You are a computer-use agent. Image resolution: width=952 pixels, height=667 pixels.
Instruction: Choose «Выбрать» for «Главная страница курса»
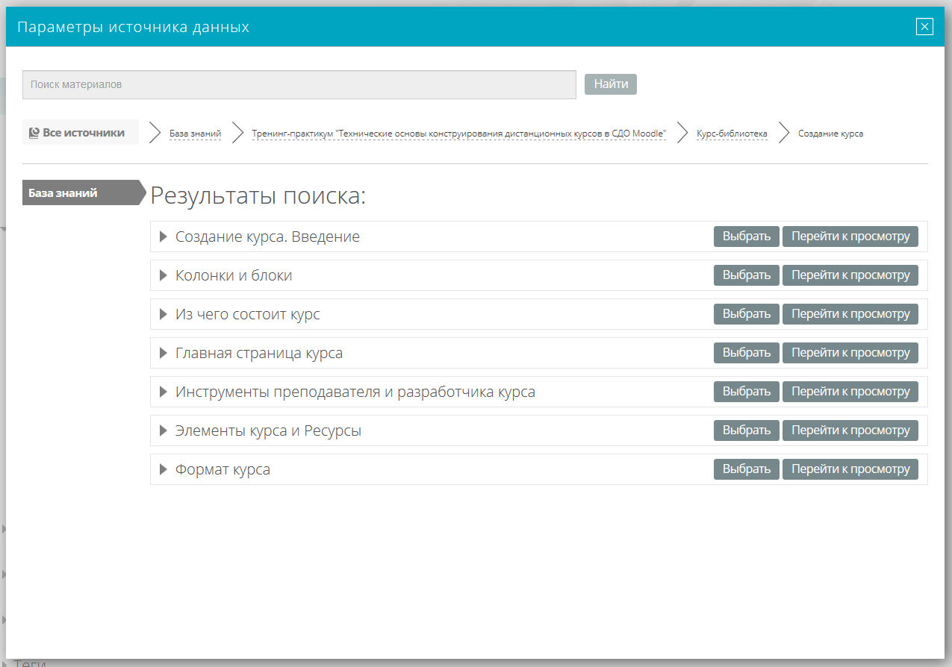[747, 353]
